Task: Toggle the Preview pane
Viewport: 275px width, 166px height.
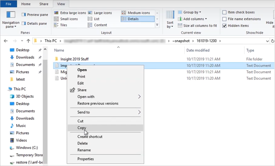Action: coord(35,15)
